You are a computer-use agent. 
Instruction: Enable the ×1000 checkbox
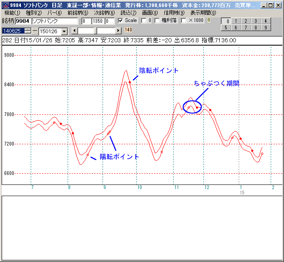tap(184, 20)
